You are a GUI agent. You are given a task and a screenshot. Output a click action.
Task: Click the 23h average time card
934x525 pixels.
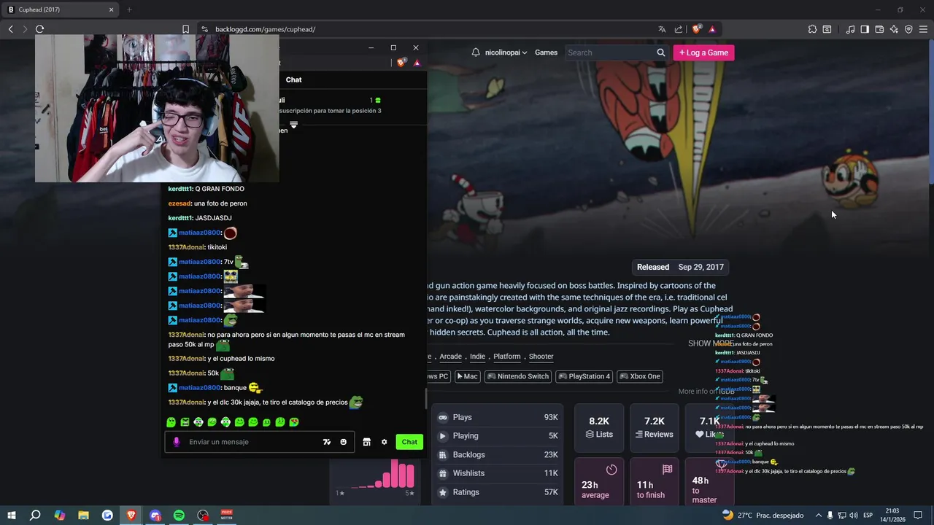[599, 481]
